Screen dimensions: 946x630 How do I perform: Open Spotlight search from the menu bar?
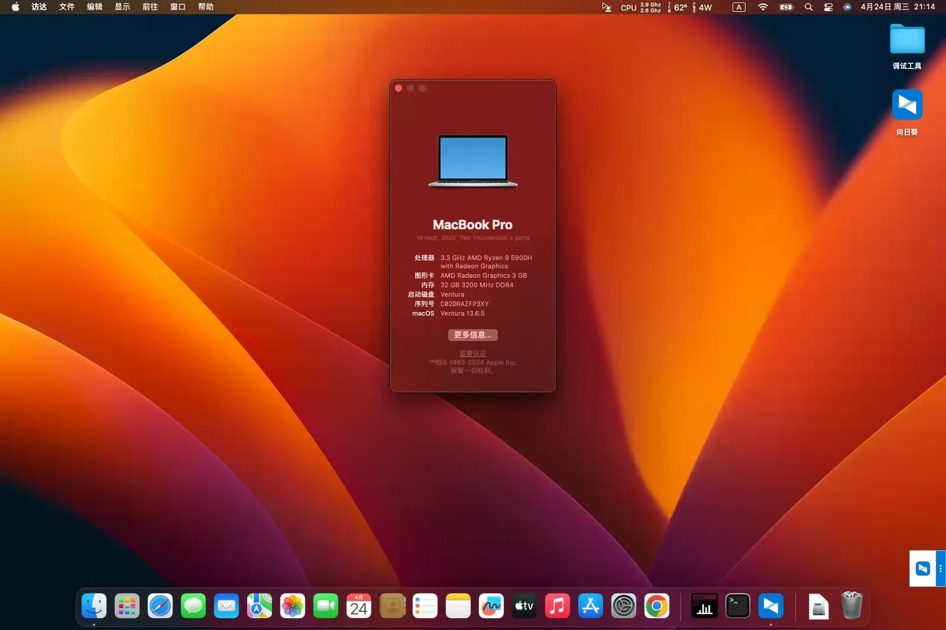point(808,7)
